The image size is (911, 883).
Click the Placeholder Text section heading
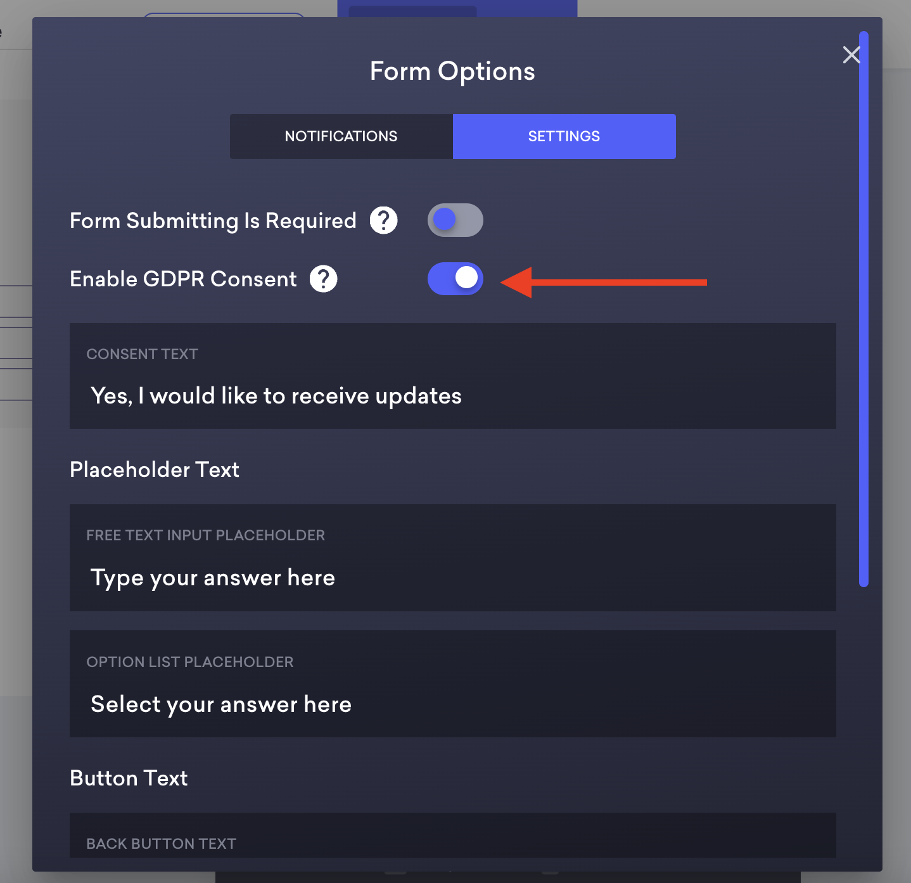pos(155,469)
